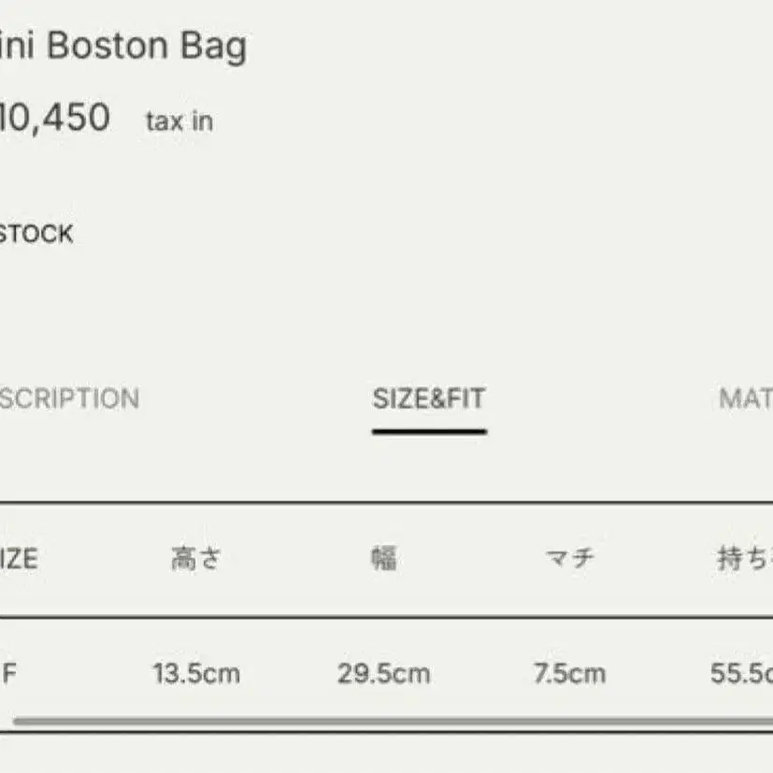Select the F size cell

(9, 673)
